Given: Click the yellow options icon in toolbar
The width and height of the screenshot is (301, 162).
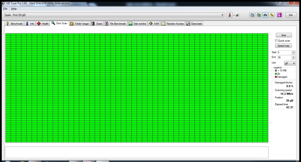Looking at the screenshot, I should [x=271, y=15].
